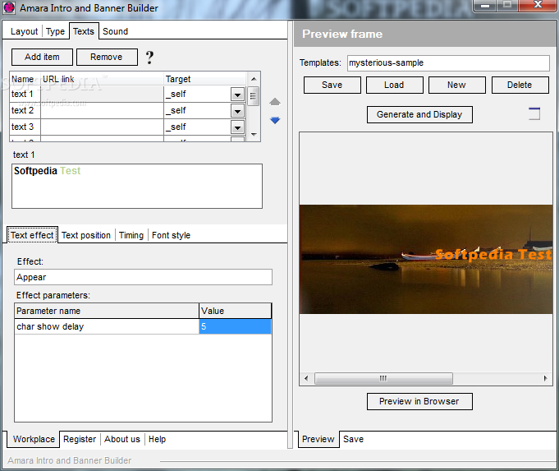The image size is (559, 471).
Task: Open the Font style tab
Action: 171,235
